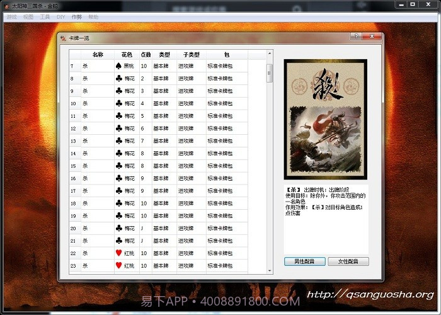Click the club suit icon in row 8
Screen dimensions: 441x315
118,79
